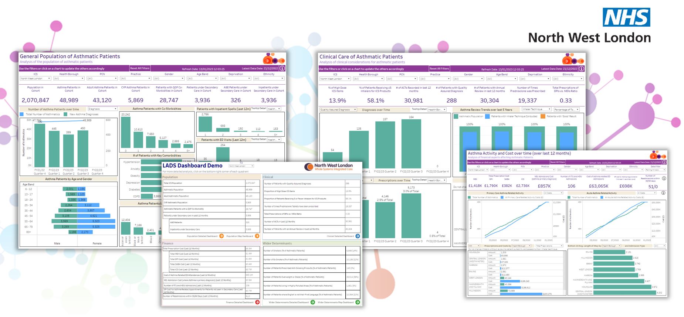Click New Asthma Diagnoses green legend swatch
Screen dimensions: 684x317
(x=65, y=114)
